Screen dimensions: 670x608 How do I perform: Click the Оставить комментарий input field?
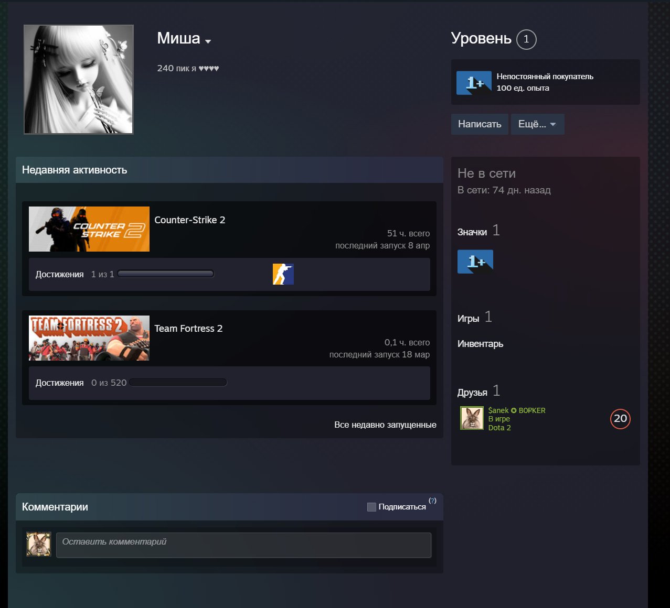tap(243, 545)
